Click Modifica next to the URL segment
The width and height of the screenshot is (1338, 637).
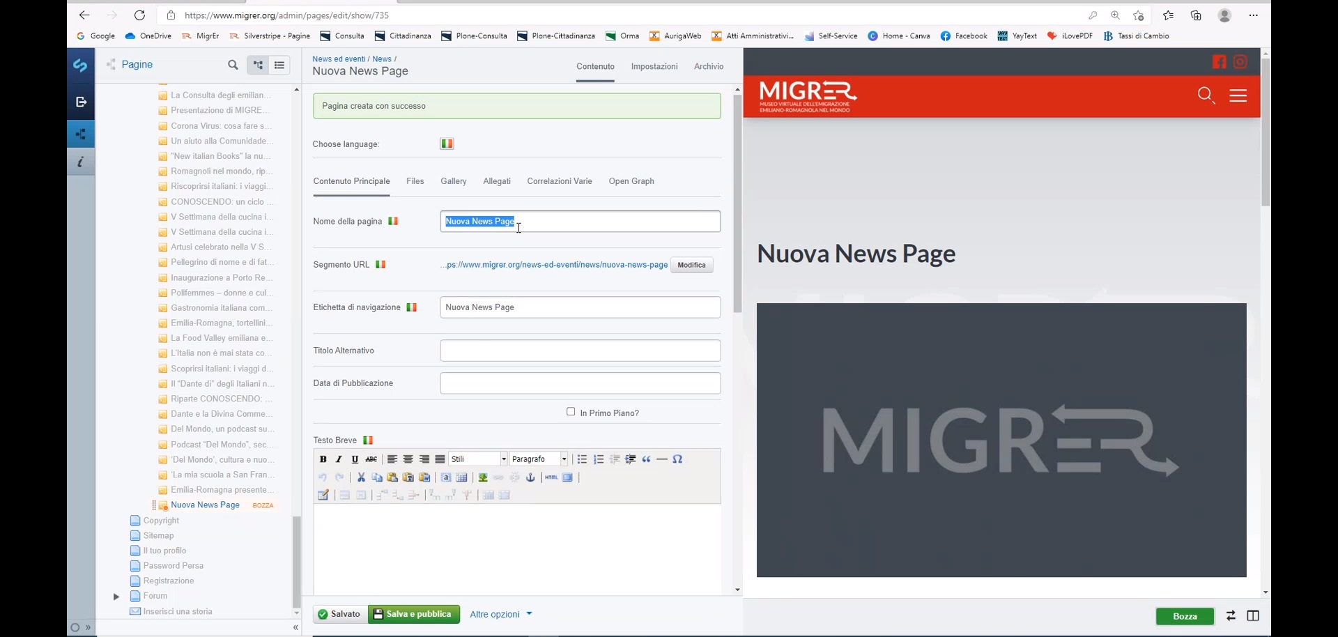tap(691, 265)
